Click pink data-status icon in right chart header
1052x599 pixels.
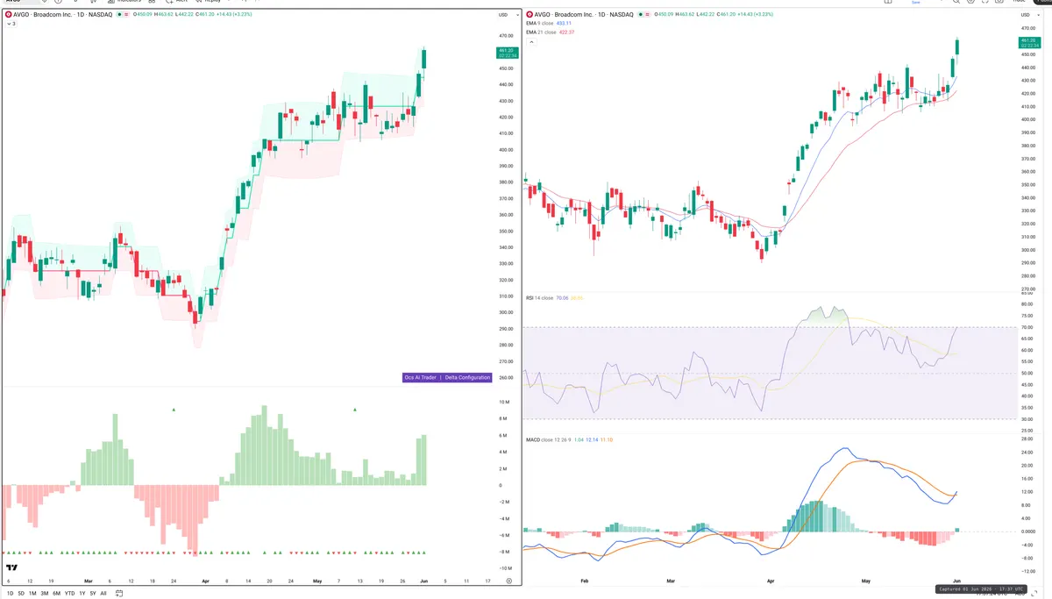click(647, 14)
